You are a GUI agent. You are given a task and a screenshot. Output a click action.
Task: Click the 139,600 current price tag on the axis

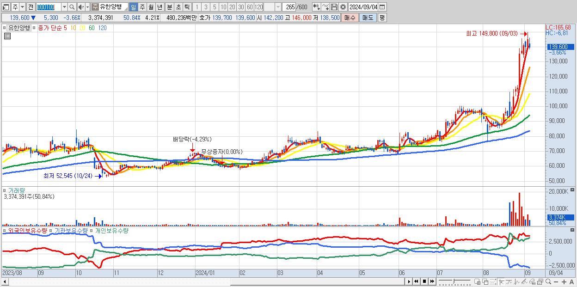(x=559, y=47)
